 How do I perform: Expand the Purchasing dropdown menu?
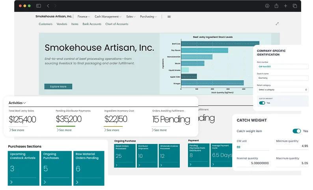coord(148,17)
